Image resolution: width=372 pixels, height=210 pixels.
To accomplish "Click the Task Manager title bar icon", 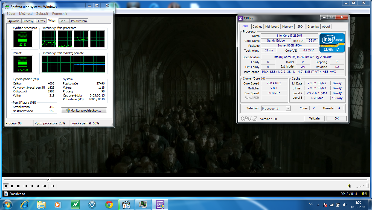I will [x=7, y=7].
